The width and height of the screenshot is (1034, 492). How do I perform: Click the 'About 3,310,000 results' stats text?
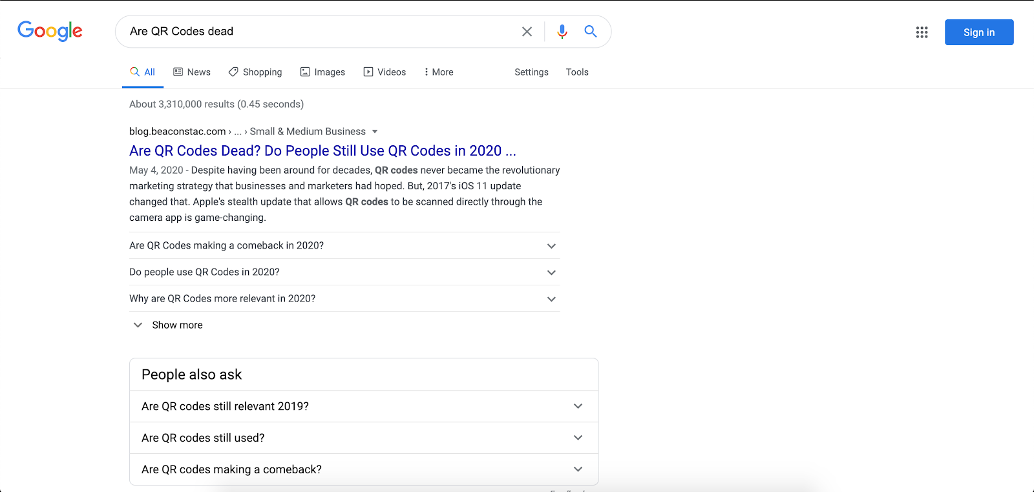tap(216, 104)
